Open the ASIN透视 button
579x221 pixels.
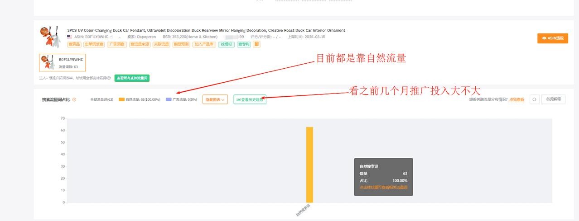pyautogui.click(x=552, y=38)
